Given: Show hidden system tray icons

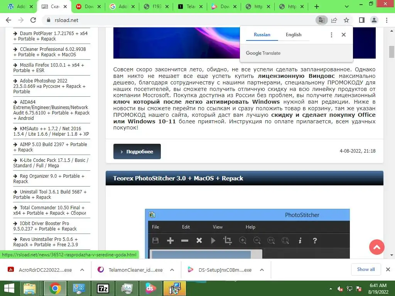Looking at the screenshot, I should coord(331,289).
